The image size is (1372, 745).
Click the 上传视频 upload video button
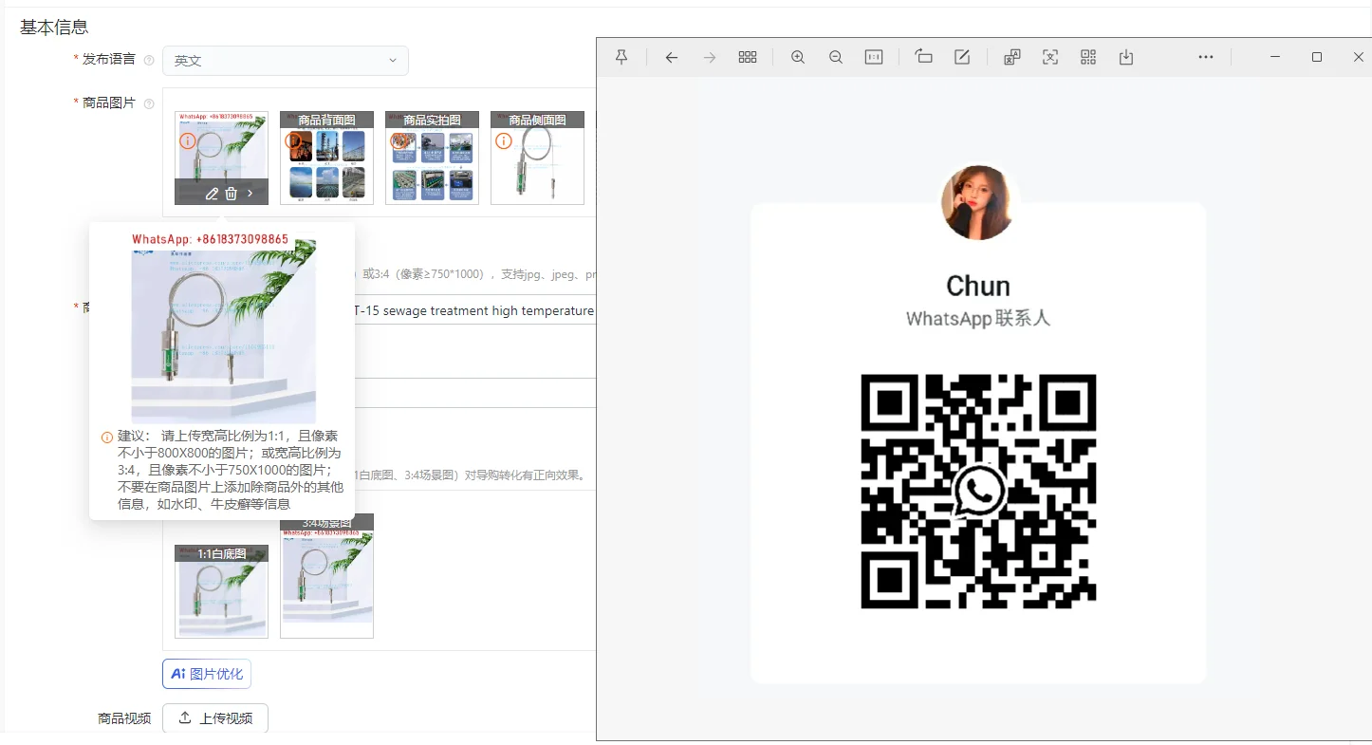tap(215, 718)
